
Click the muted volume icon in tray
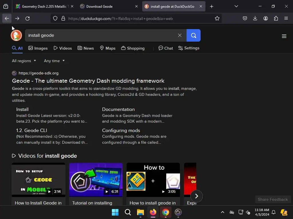pyautogui.click(x=248, y=212)
